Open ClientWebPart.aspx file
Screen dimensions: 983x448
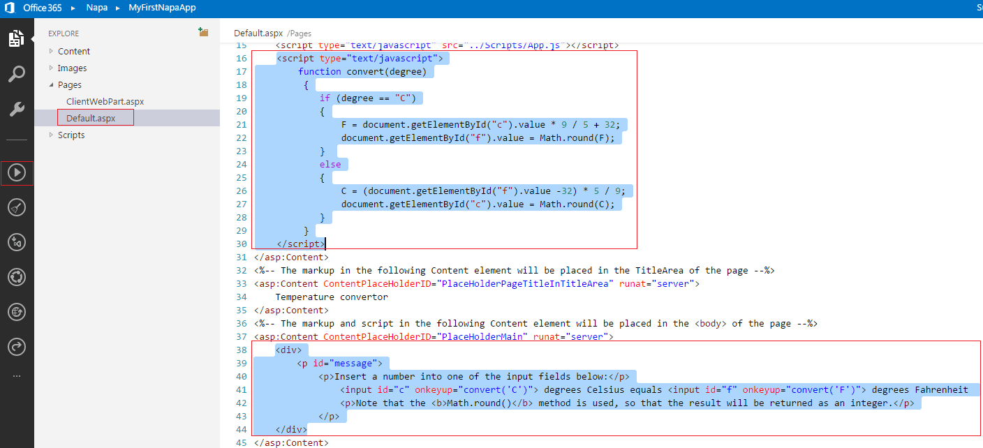click(x=105, y=101)
